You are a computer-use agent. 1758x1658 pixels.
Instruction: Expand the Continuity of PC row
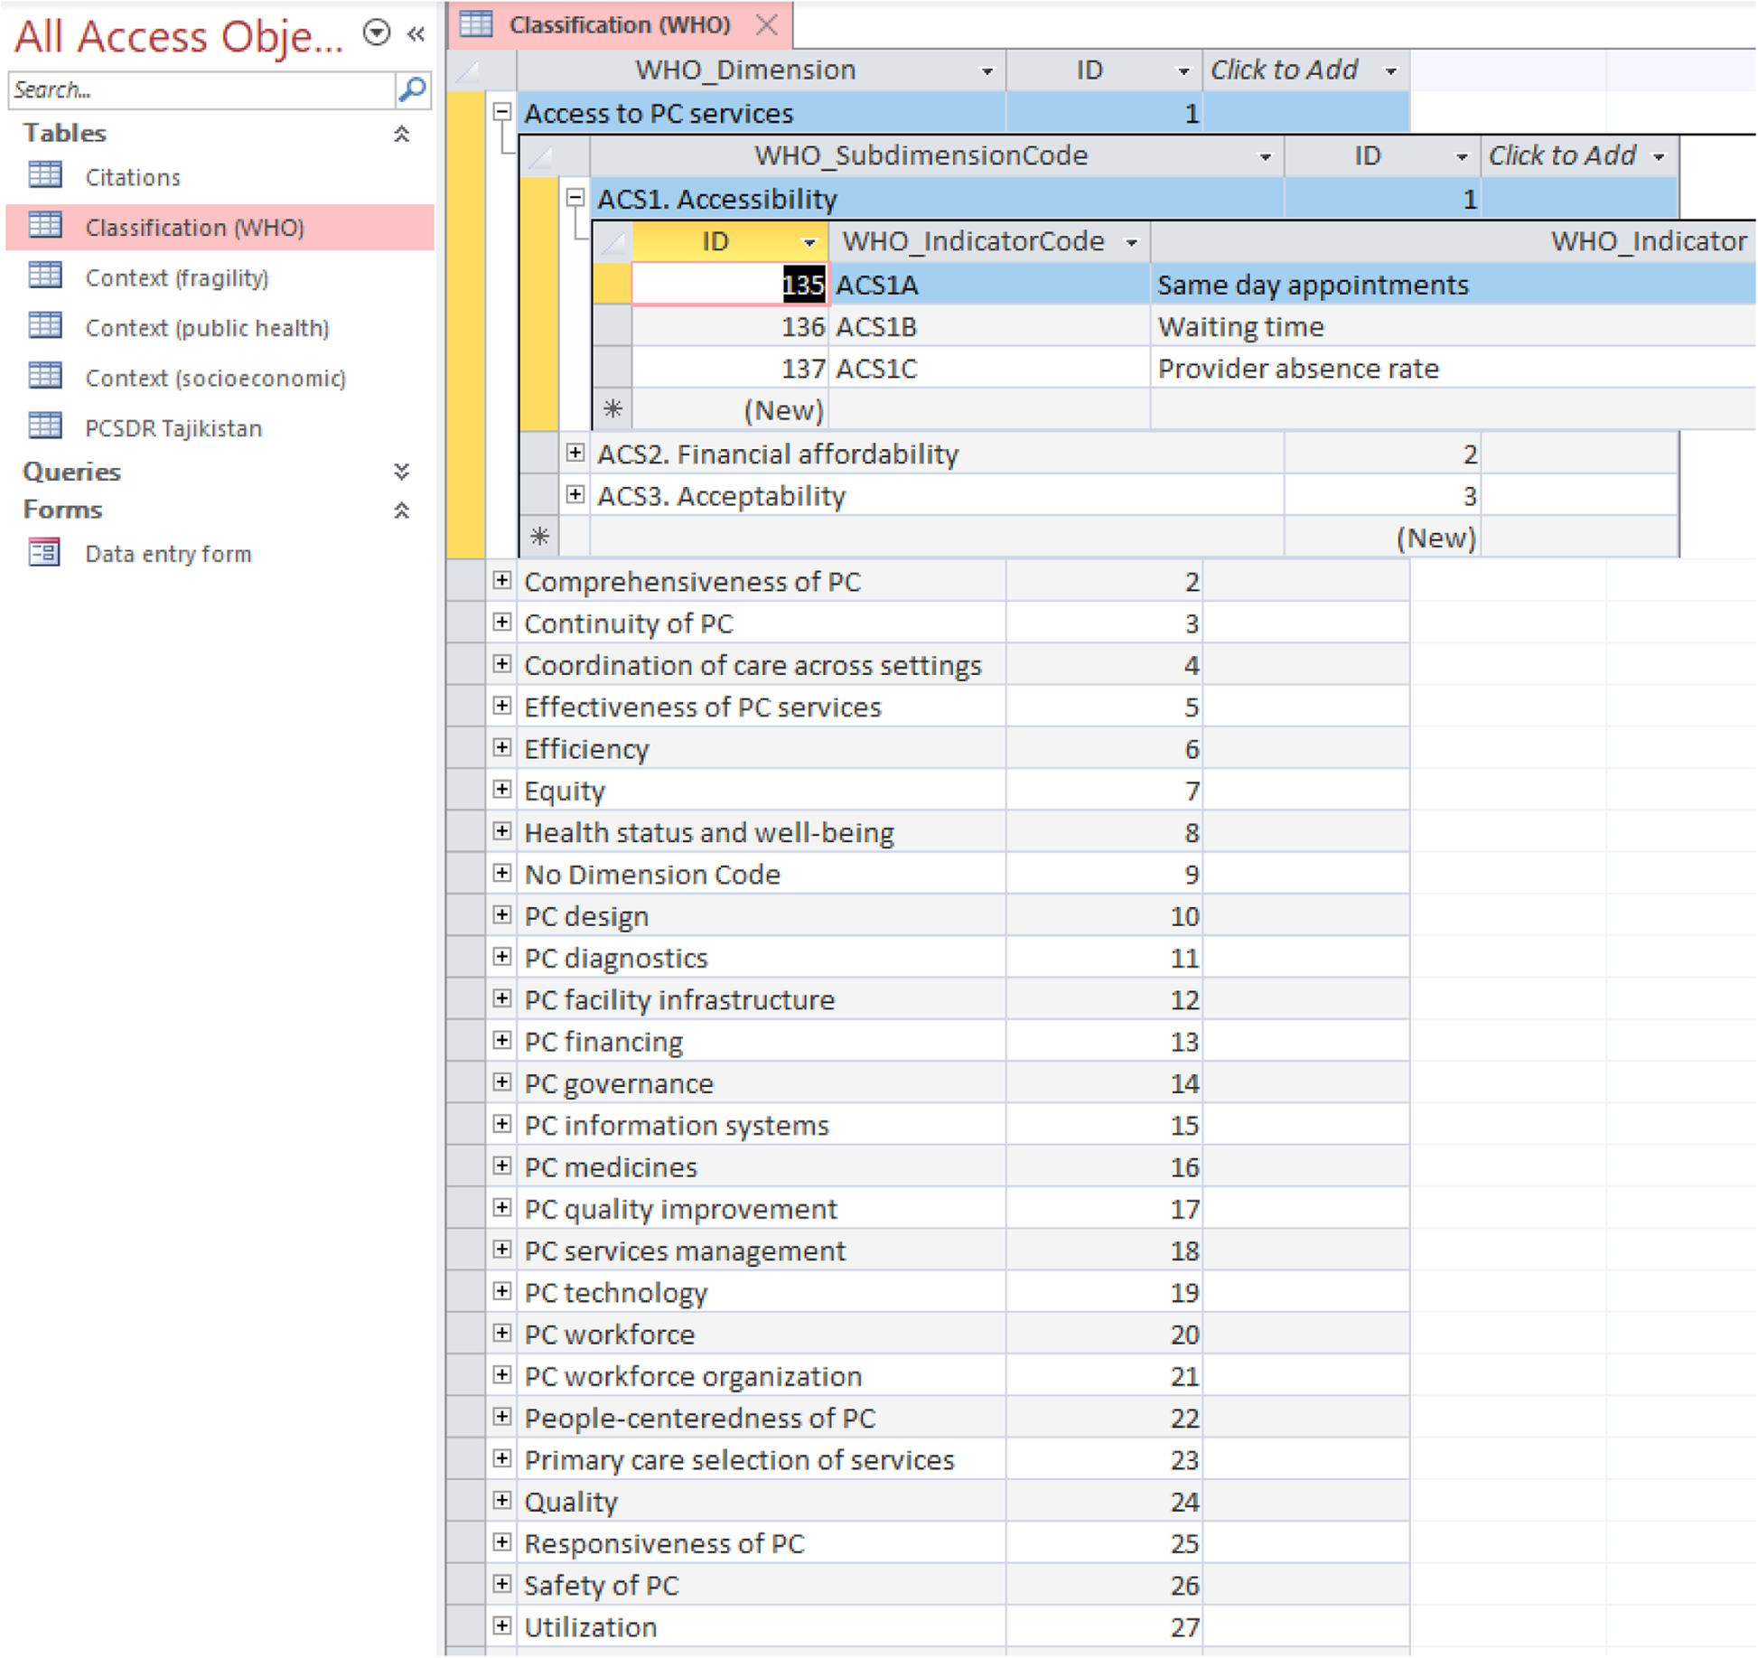point(502,622)
